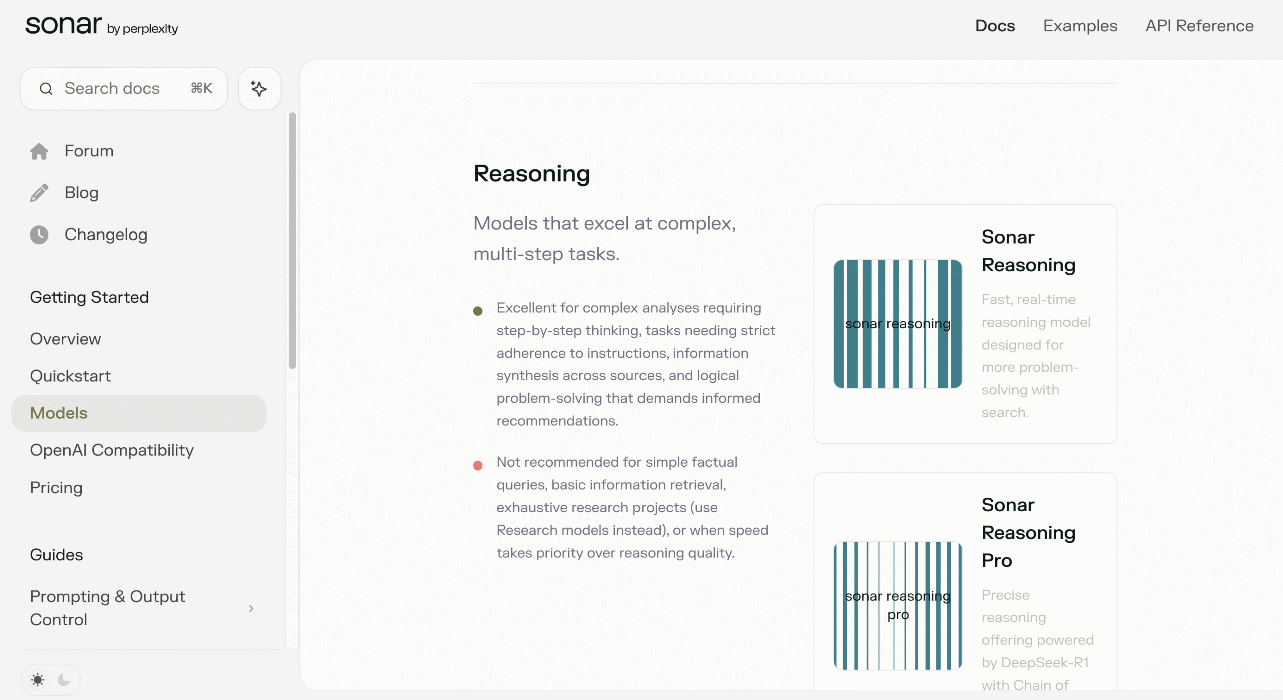Click the magnifier icon in search box
The width and height of the screenshot is (1283, 700).
pyautogui.click(x=46, y=89)
